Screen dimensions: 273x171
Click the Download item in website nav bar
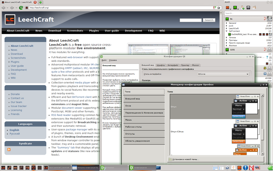(x=55, y=31)
